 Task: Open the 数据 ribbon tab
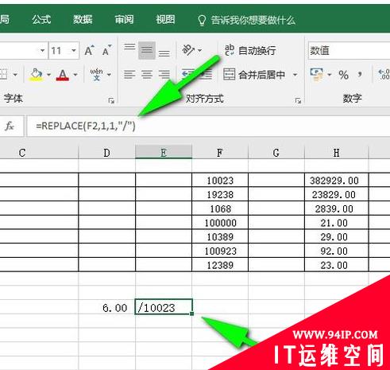pos(83,19)
